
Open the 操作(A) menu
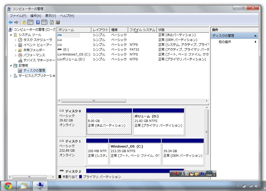click(x=36, y=16)
